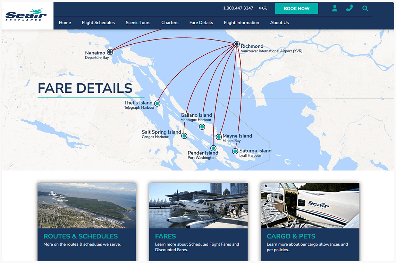This screenshot has height=263, width=396.
Task: Select the Salt Spring Island marker
Action: point(184,136)
